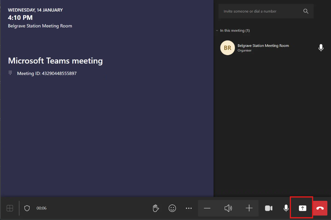The image size is (331, 220).
Task: Open the emoji reactions menu
Action: 172,208
